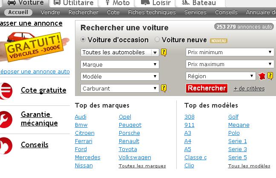Viewport: 276px width, 178px height.
Task: Click the red Conseils icon
Action: pyautogui.click(x=6, y=145)
